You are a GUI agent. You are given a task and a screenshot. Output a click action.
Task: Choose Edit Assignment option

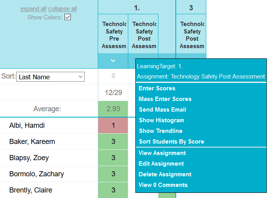point(161,164)
